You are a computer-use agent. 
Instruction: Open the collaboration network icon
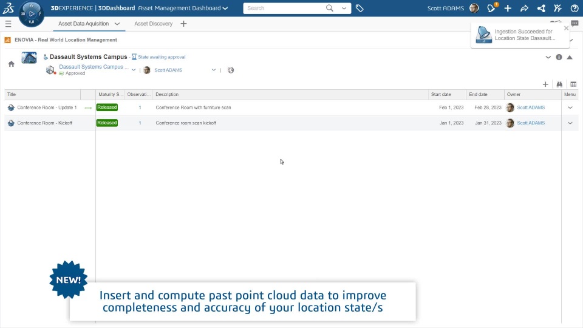[541, 8]
